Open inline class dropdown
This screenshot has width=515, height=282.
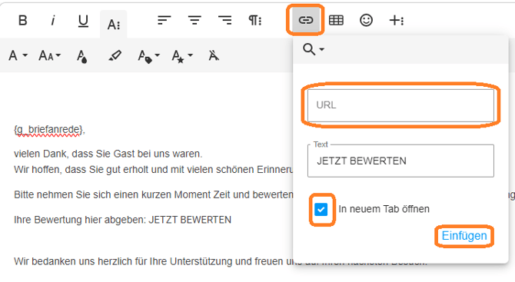(148, 56)
